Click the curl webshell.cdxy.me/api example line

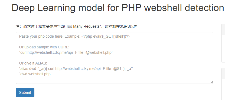click(x=66, y=53)
